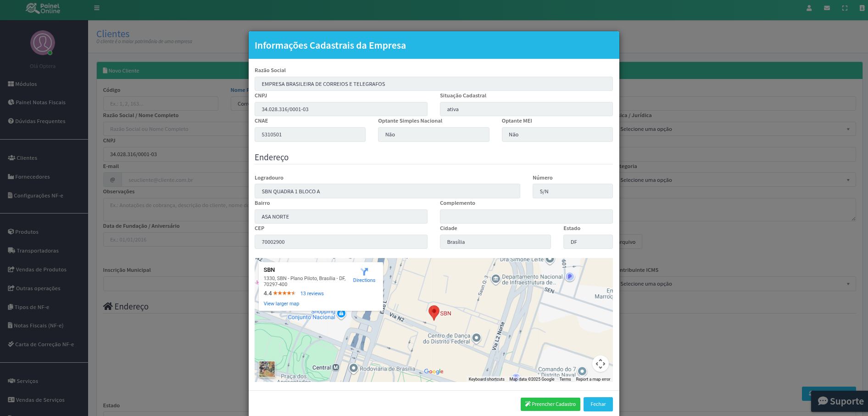Click the Código input field
Viewport: 868px width, 416px height.
(x=161, y=104)
